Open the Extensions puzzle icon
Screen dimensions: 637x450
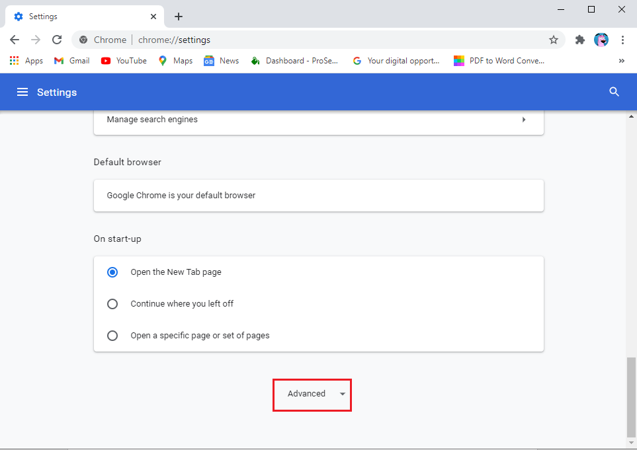[580, 40]
